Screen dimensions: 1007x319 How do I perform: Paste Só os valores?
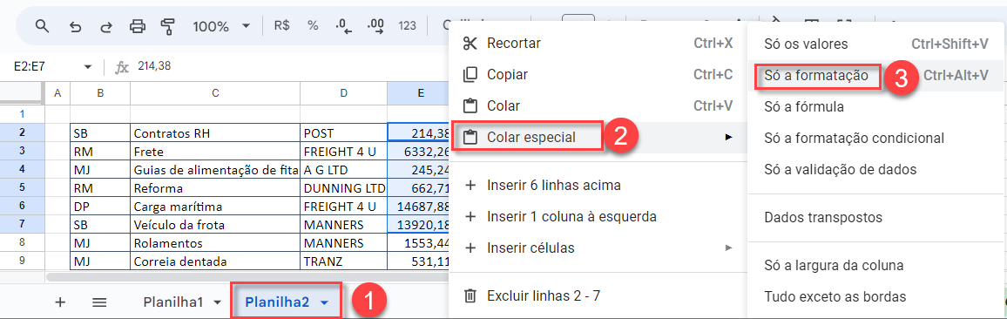[x=876, y=44]
